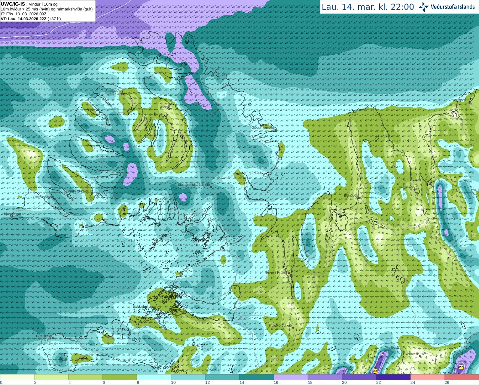Click the 12–14 m/s teal legend swatch
Image resolution: width=479 pixels, height=385 pixels.
click(x=222, y=377)
